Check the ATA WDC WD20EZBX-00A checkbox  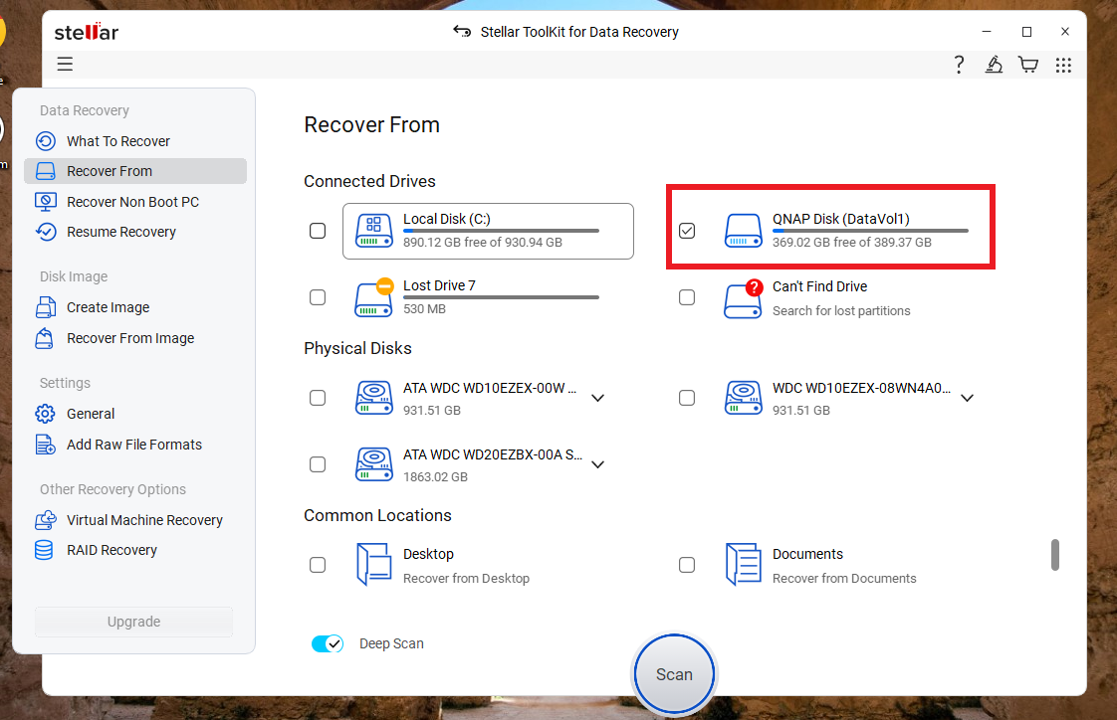click(x=318, y=464)
